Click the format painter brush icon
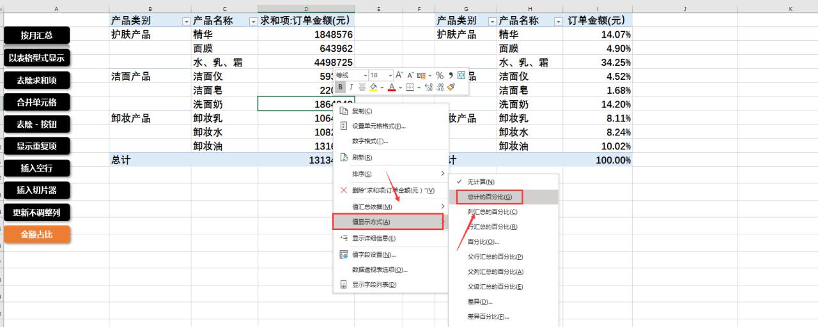Screen dimensions: 818x327 coord(451,87)
